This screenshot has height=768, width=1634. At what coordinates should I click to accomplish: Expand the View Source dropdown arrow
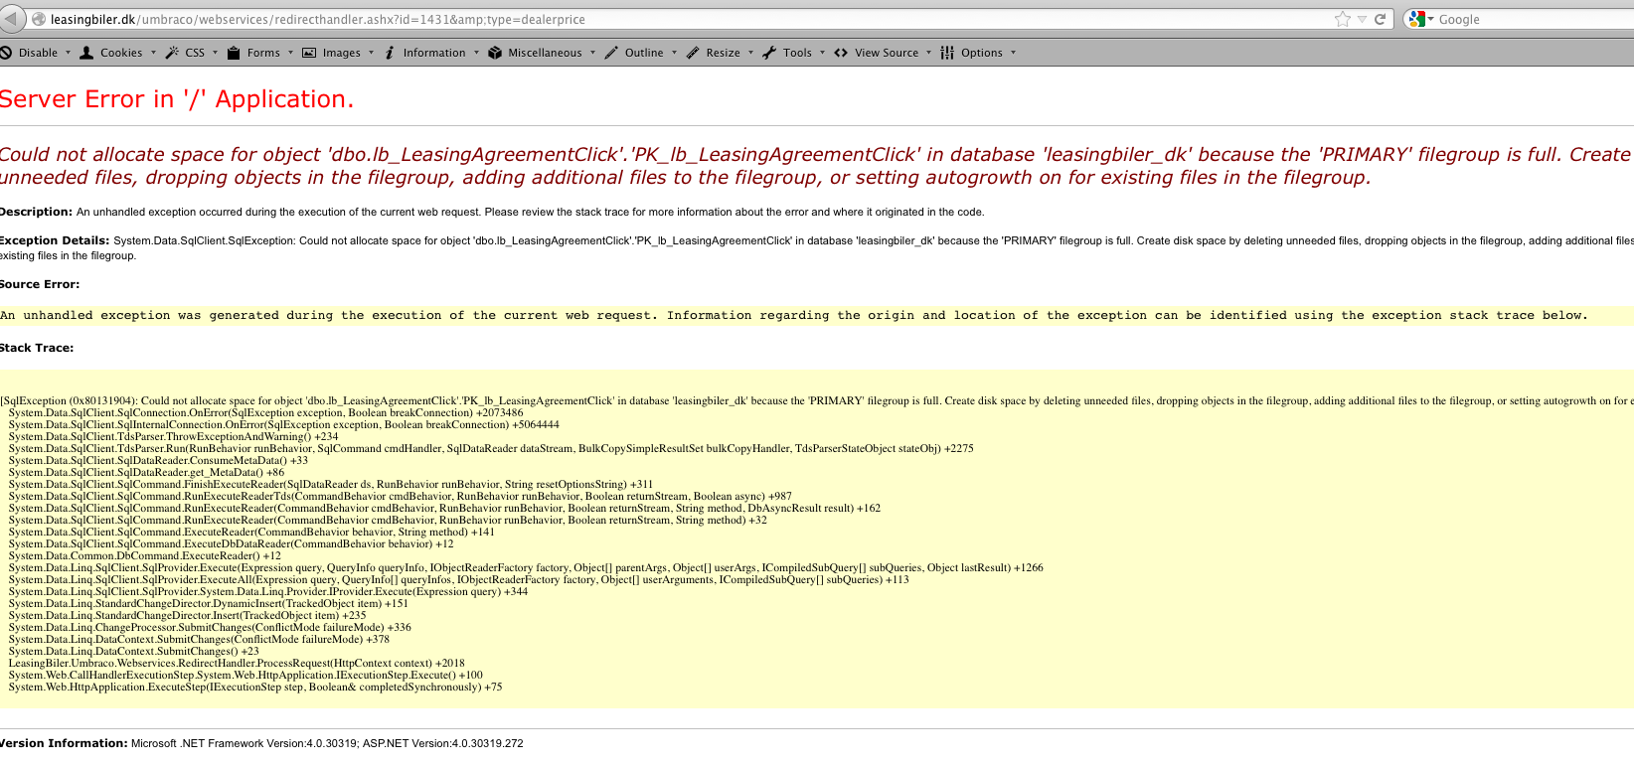coord(928,53)
